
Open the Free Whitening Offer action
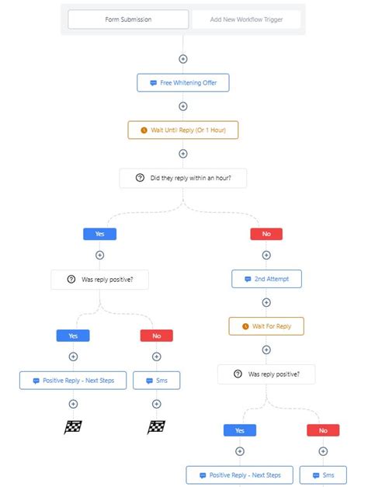[183, 82]
